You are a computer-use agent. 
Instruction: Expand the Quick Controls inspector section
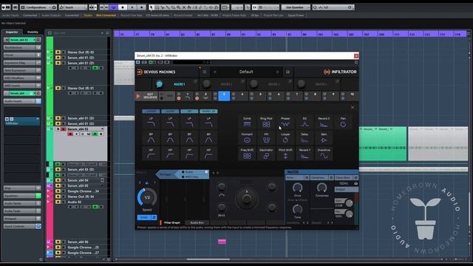(22, 226)
